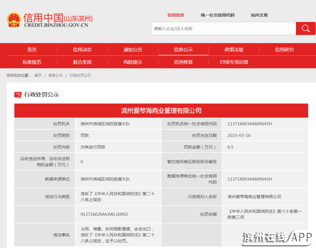Viewport: 316px width, 248px height.
Task: Open the 信用研究 menu item
Action: tap(284, 50)
